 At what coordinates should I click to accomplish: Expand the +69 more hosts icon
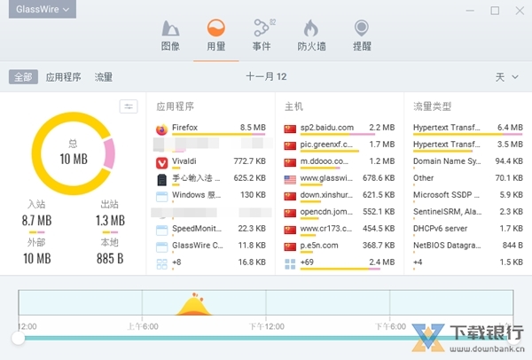coord(290,264)
